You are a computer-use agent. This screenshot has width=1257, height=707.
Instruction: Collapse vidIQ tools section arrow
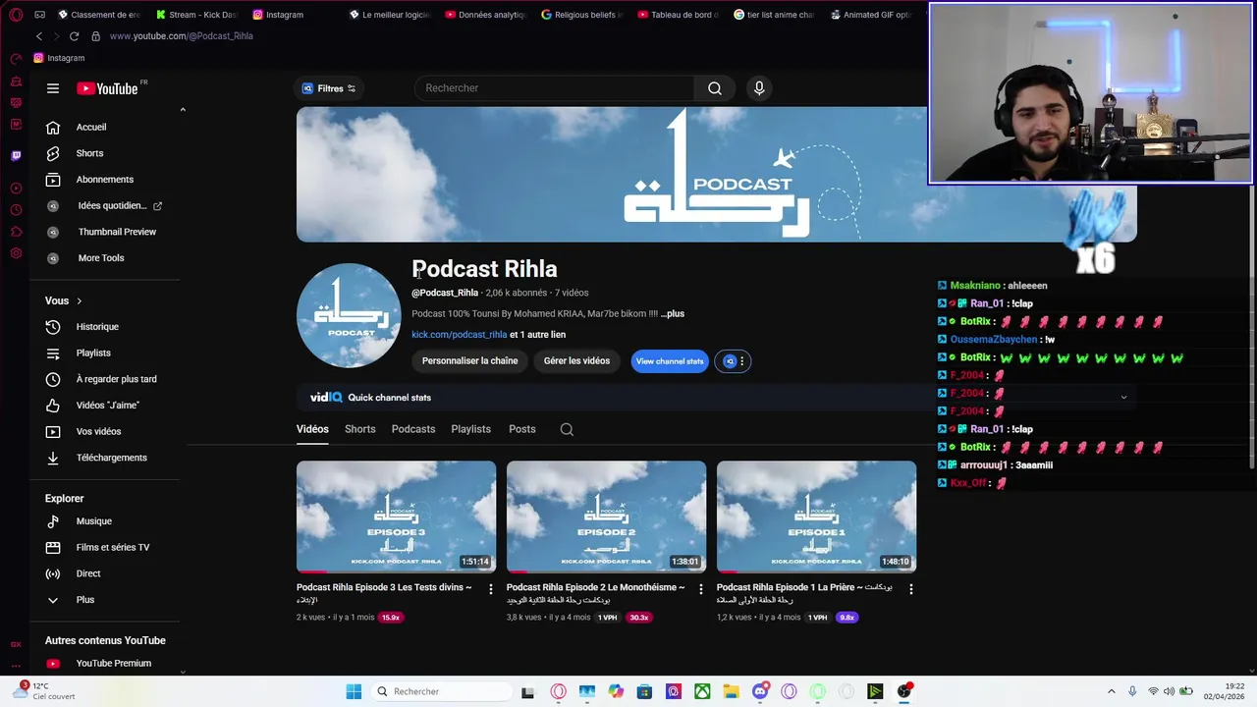click(x=183, y=110)
